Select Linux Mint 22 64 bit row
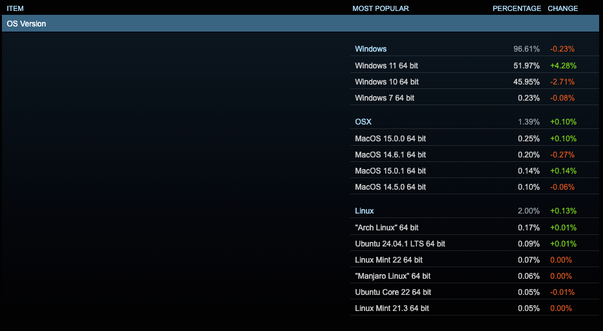The width and height of the screenshot is (603, 331). (474, 260)
